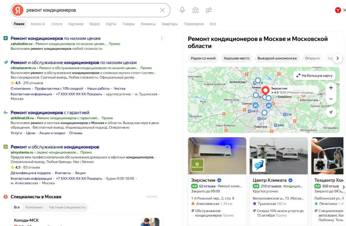Open Акции и скидки link
Screen dimensions: 346x226
52,133
